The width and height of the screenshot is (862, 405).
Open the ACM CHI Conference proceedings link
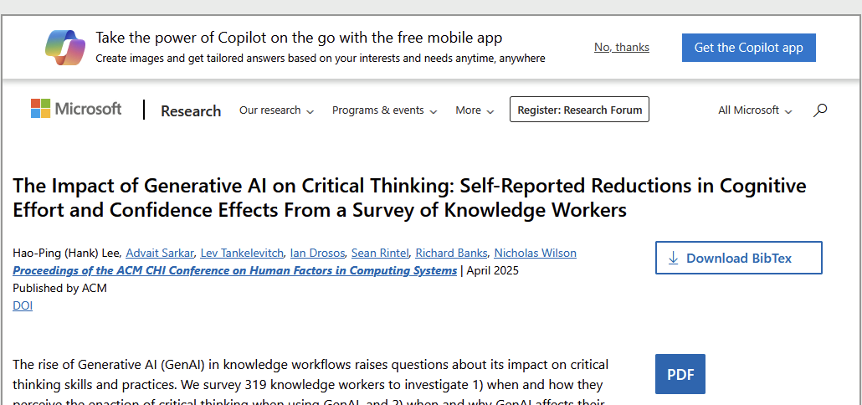pyautogui.click(x=234, y=270)
